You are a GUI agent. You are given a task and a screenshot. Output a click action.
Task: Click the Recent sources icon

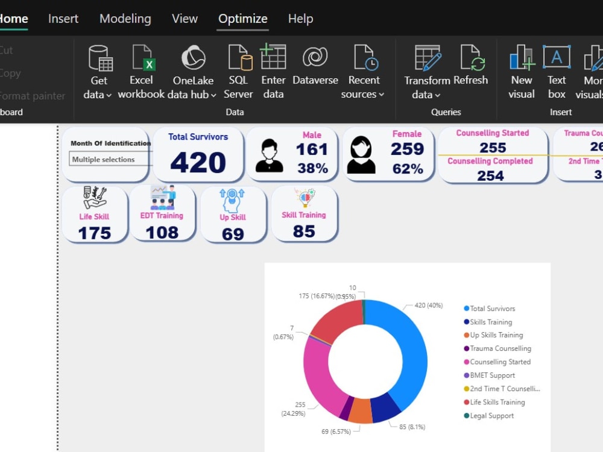pyautogui.click(x=366, y=58)
